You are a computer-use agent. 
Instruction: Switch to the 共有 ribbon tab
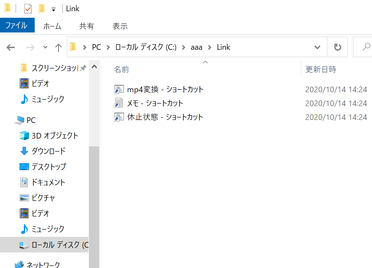pos(87,26)
